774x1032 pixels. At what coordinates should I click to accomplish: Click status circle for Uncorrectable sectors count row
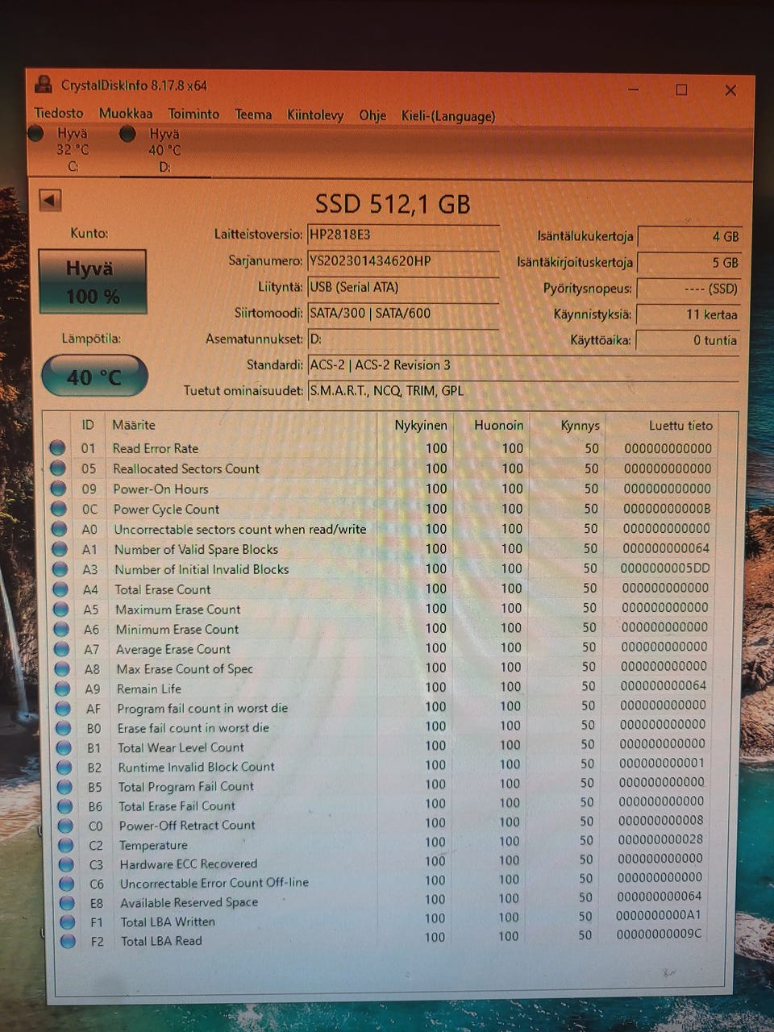pyautogui.click(x=59, y=529)
